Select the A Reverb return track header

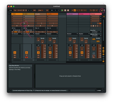coord(72,14)
